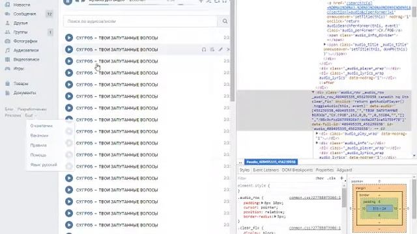This screenshot has width=417, height=234.
Task: Open the Блог footer link
Action: click(x=9, y=109)
